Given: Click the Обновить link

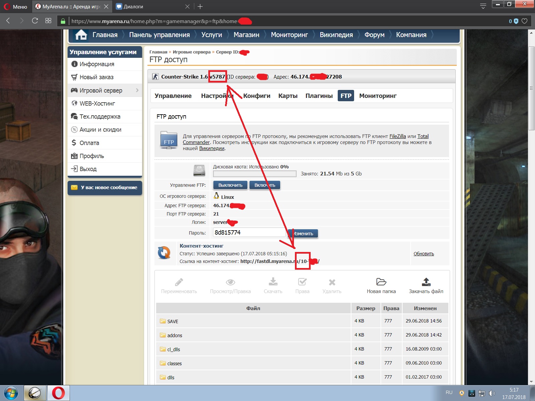Looking at the screenshot, I should point(424,254).
